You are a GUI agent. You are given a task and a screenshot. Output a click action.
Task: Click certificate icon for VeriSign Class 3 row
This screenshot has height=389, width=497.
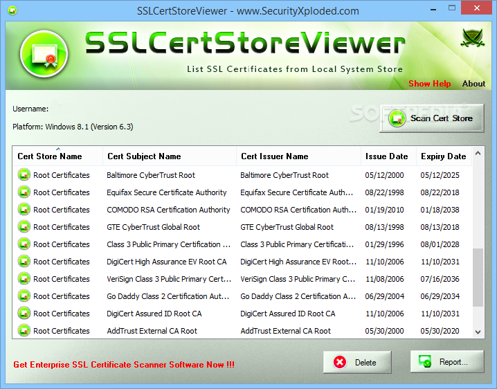(x=24, y=279)
